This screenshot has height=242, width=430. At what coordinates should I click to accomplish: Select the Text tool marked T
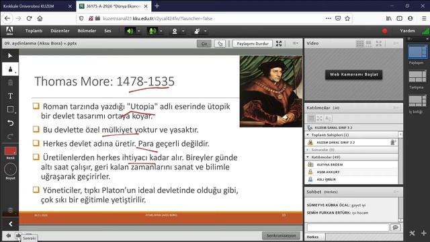tap(10, 95)
